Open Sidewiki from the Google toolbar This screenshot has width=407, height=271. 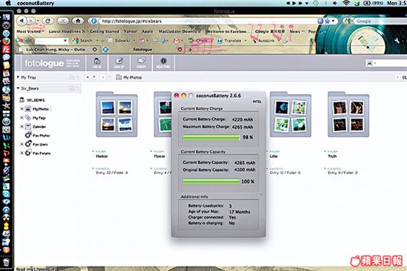point(119,41)
